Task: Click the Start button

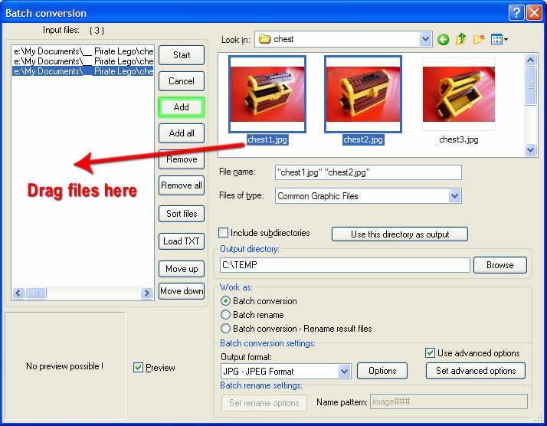Action: [182, 55]
